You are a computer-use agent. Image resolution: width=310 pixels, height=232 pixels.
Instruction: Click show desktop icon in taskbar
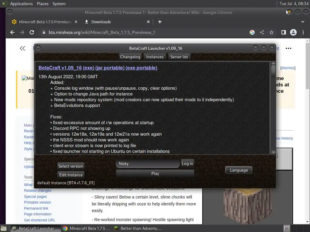pyautogui.click(x=4, y=228)
